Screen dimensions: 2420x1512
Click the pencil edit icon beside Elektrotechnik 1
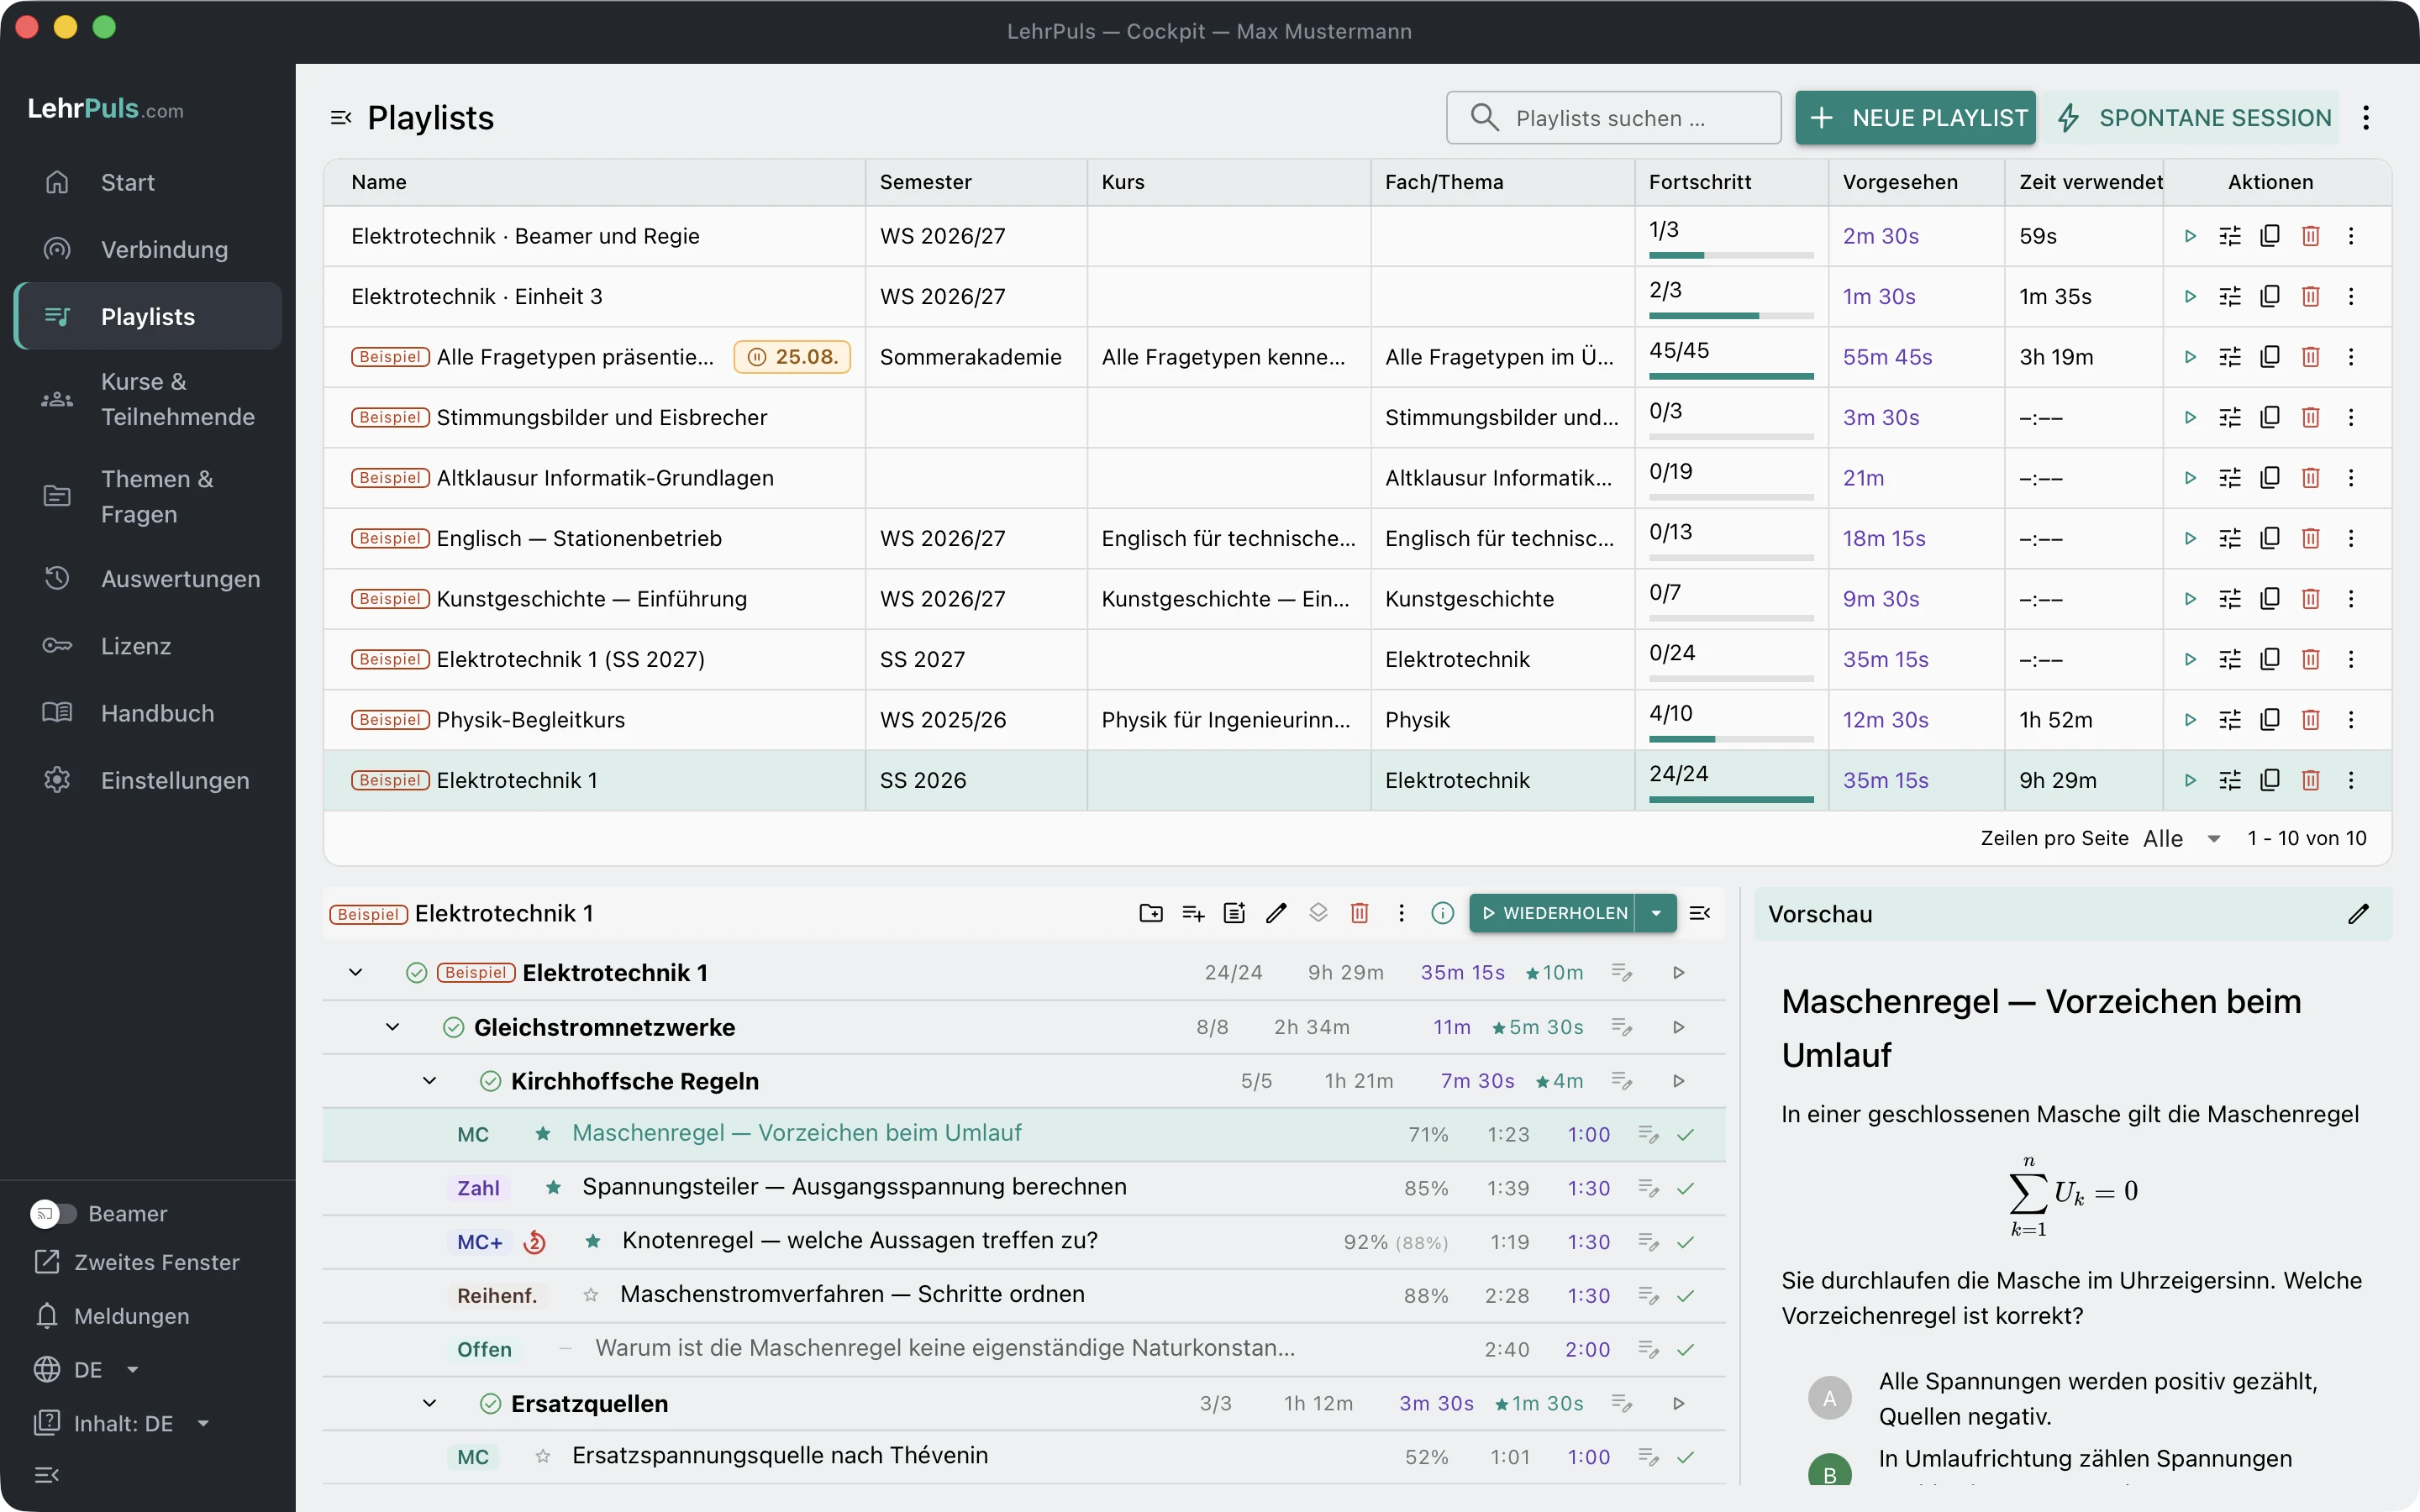1276,913
